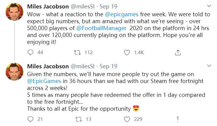Like the second tweet with 229 likes
The height and width of the screenshot is (126, 217).
[127, 119]
